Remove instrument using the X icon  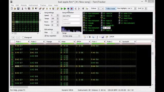(90, 37)
